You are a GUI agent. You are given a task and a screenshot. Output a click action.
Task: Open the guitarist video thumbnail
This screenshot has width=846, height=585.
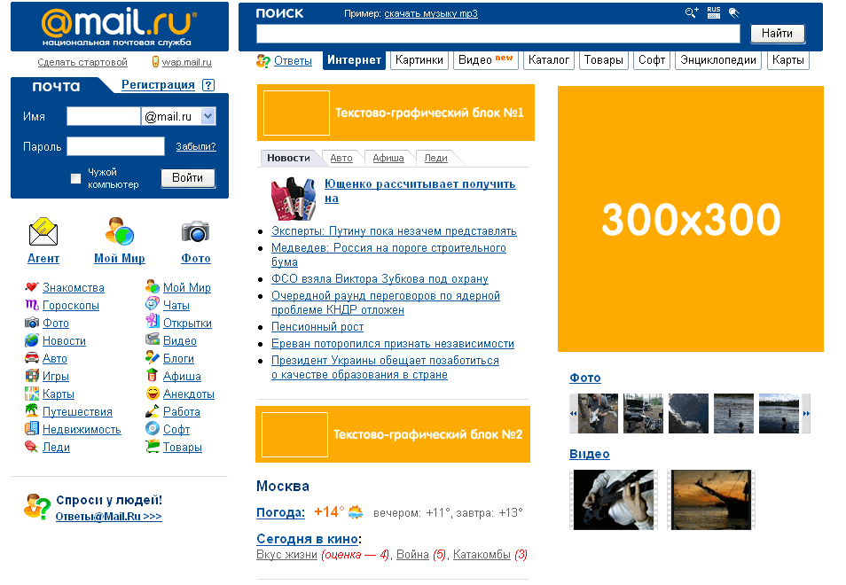pyautogui.click(x=614, y=500)
